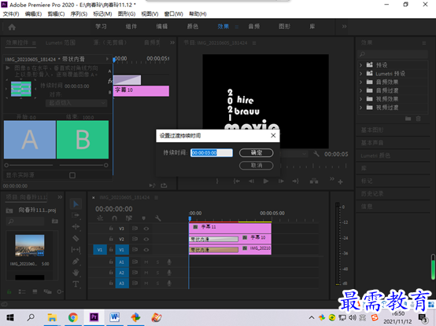Expand the 视频过渡 folder
The width and height of the screenshot is (436, 326).
pyautogui.click(x=360, y=108)
